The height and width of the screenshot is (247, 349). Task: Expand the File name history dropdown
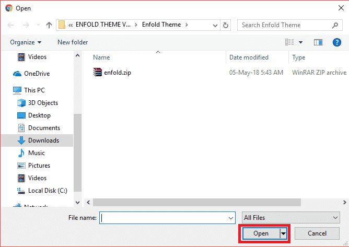[231, 218]
